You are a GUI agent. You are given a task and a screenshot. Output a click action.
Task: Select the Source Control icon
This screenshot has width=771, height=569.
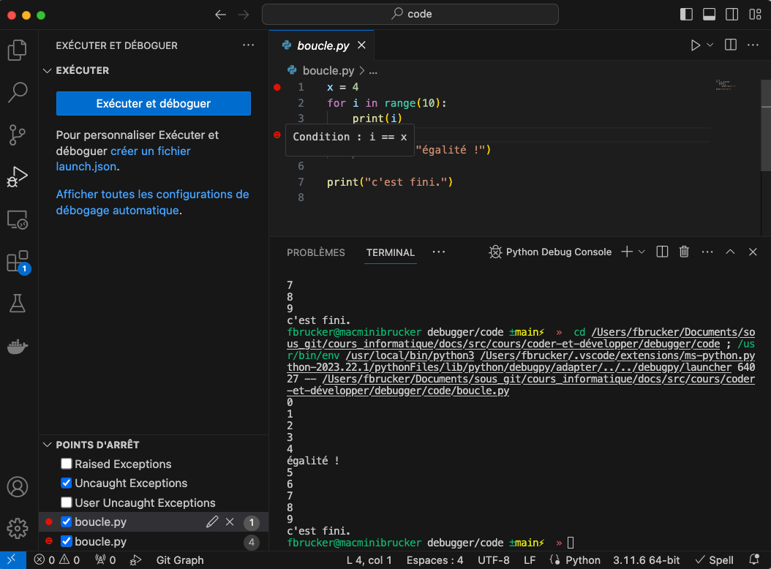tap(18, 135)
